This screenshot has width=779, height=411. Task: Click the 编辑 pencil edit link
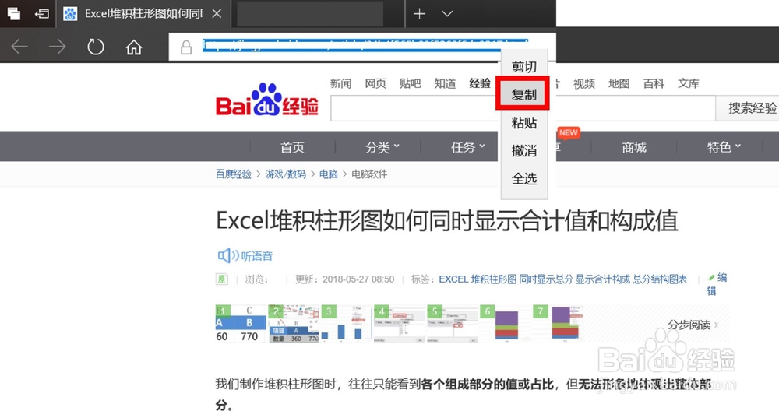coord(717,284)
